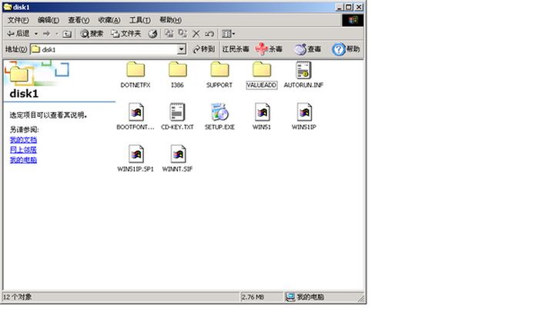
Task: Click the 查毒 virus scan button
Action: [x=307, y=49]
